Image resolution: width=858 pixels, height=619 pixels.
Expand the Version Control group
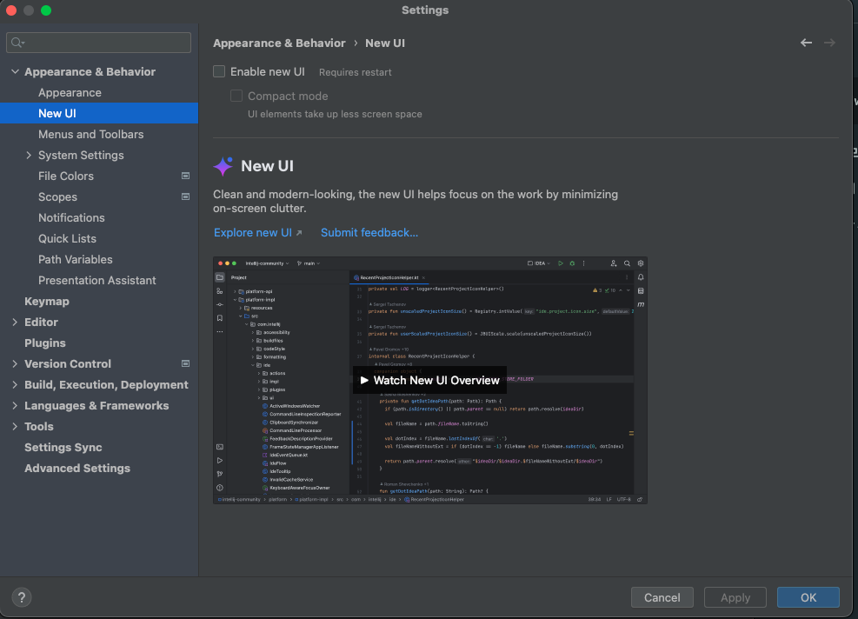tap(15, 364)
